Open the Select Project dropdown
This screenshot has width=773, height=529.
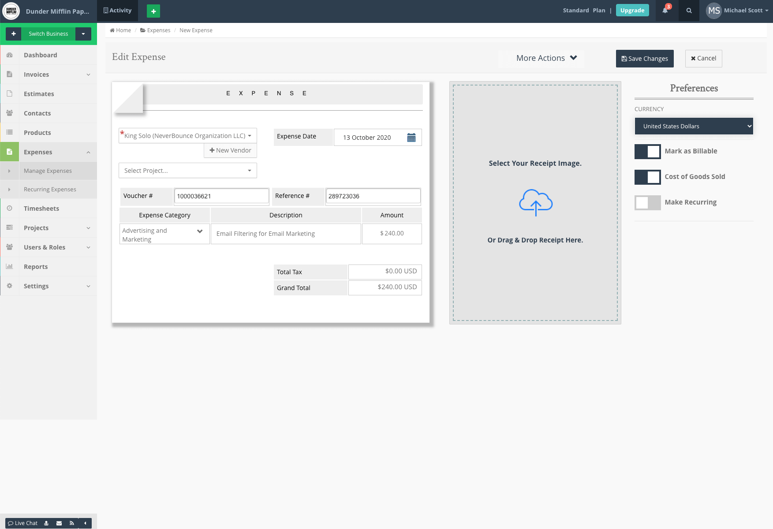188,171
